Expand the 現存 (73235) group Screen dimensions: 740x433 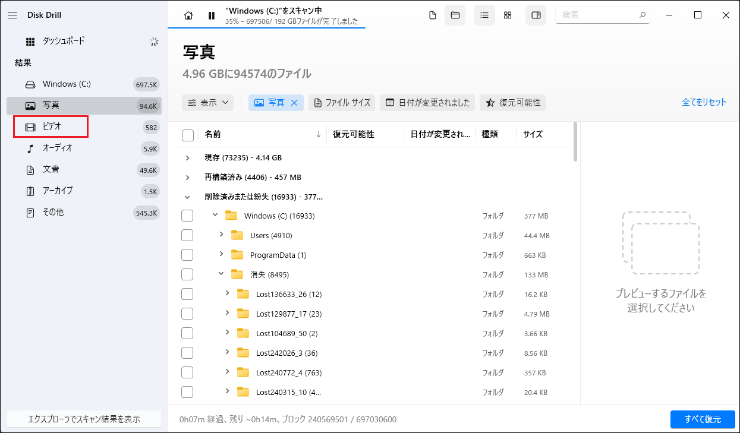click(x=188, y=157)
